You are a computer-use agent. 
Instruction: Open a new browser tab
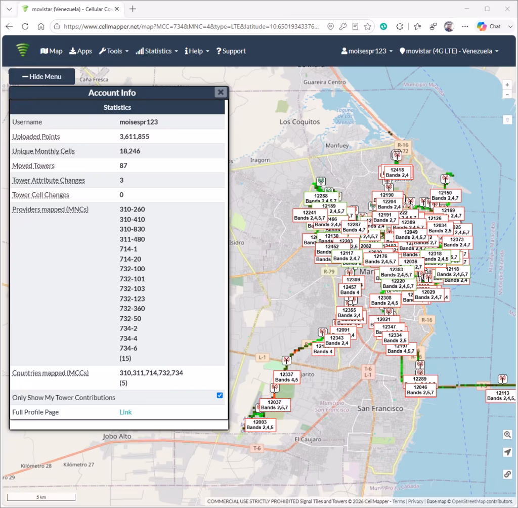133,9
